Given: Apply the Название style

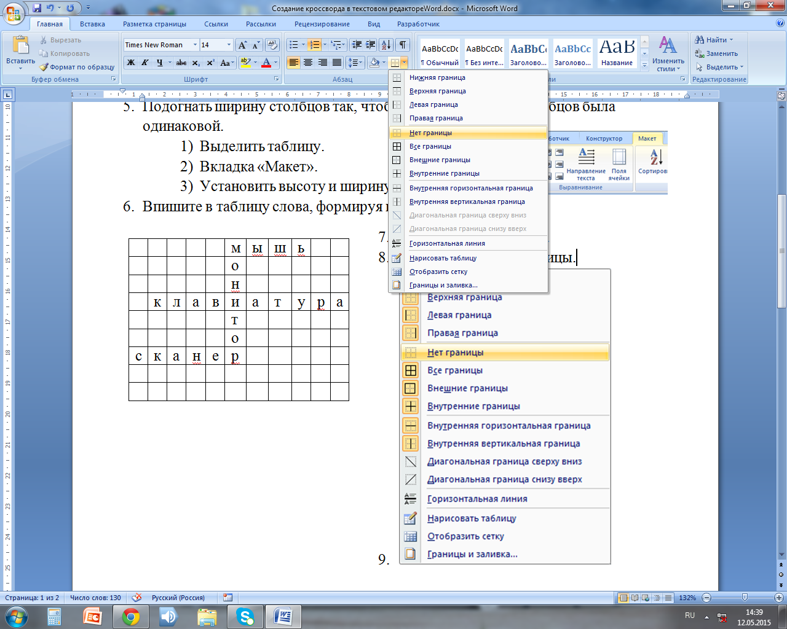Looking at the screenshot, I should click(617, 53).
